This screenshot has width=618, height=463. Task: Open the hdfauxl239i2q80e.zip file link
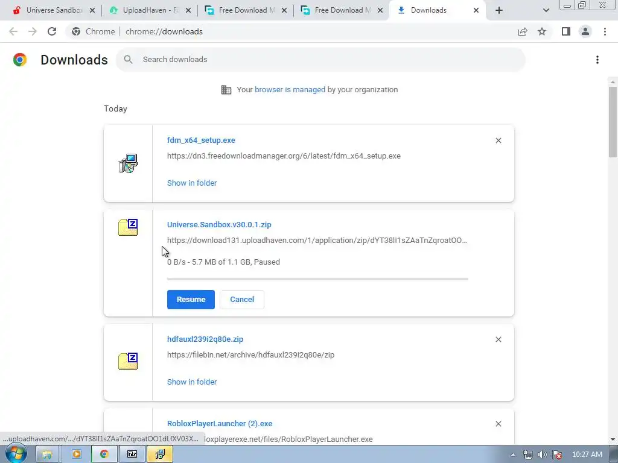coord(205,339)
